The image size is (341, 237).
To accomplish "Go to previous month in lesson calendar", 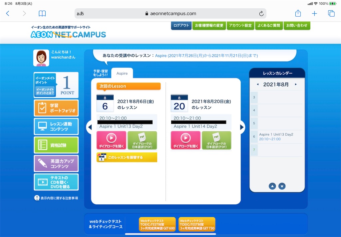I will (258, 84).
